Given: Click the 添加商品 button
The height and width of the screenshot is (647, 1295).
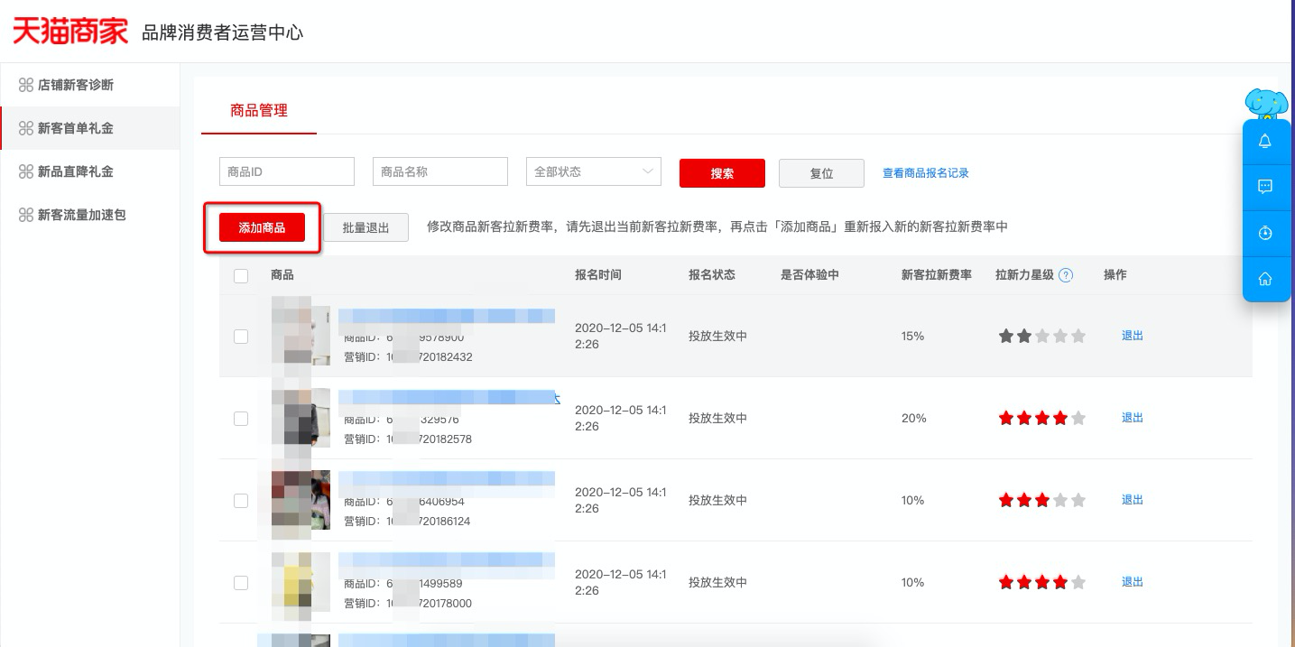Looking at the screenshot, I should 262,228.
